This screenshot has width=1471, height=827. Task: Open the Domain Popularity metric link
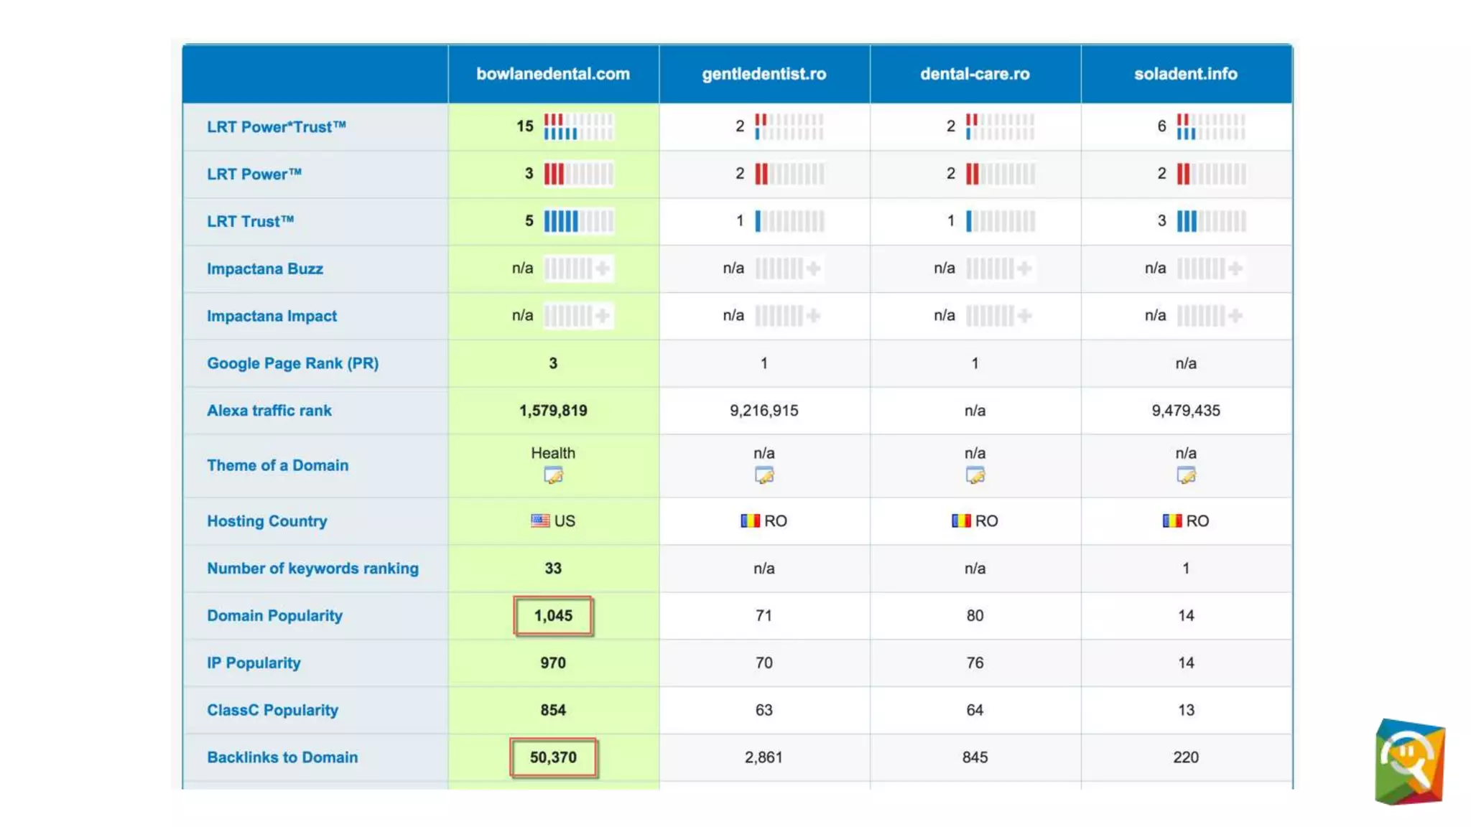[x=274, y=616]
